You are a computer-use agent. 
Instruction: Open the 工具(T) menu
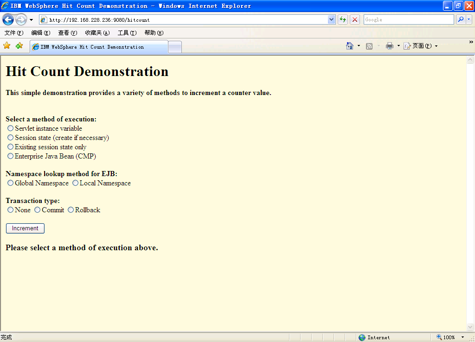coord(127,33)
